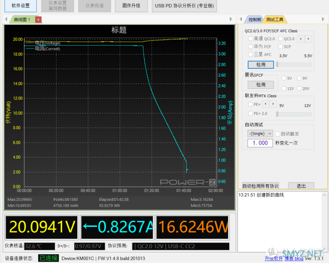
Task: Click the 0.8267A current readout
Action: (x=117, y=227)
